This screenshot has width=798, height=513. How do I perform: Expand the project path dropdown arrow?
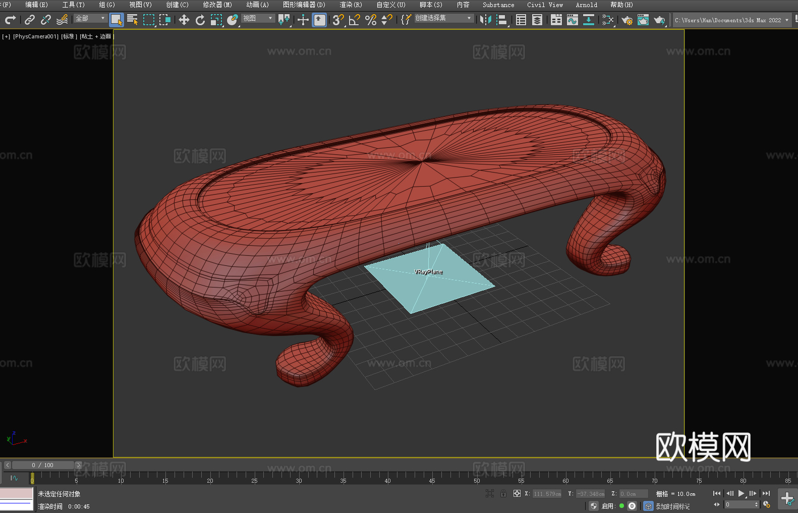tap(786, 20)
